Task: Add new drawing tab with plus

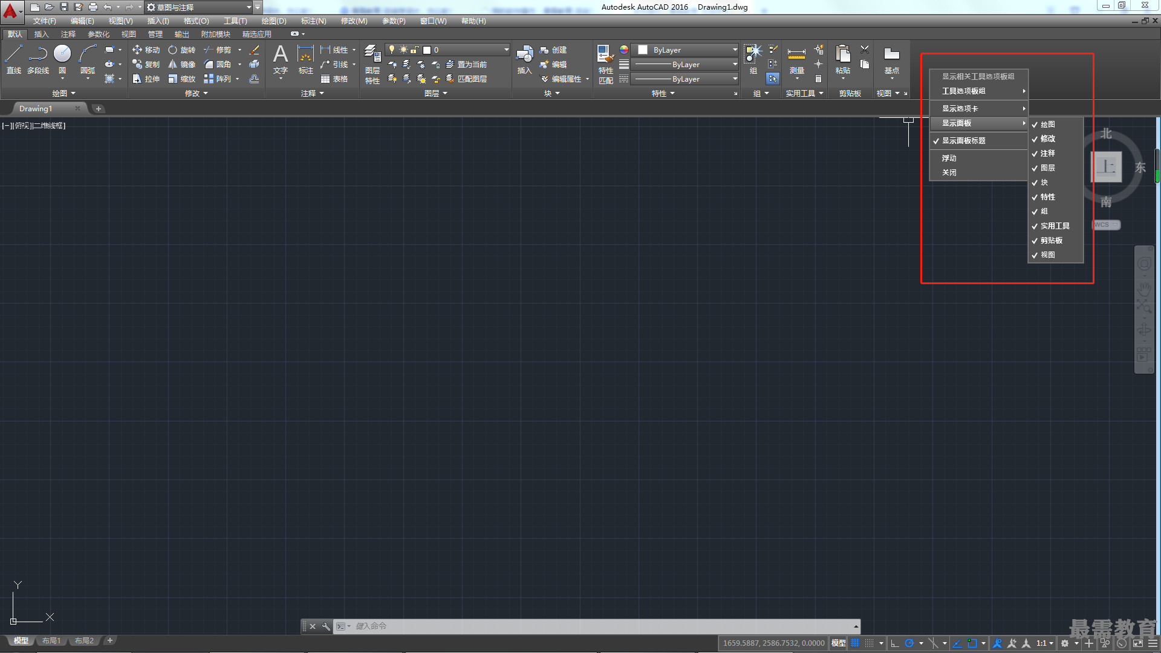Action: [99, 109]
